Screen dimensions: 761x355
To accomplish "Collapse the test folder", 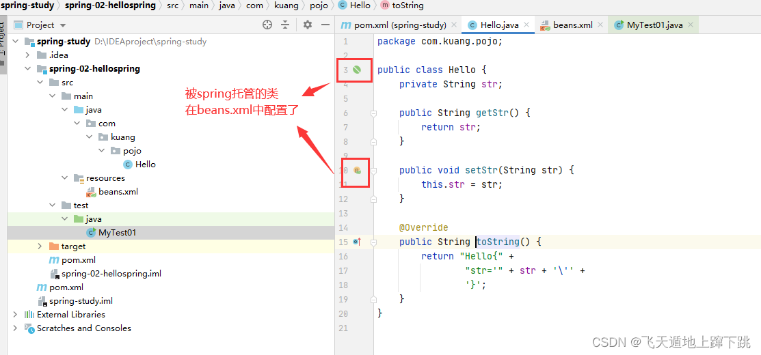I will (x=53, y=205).
